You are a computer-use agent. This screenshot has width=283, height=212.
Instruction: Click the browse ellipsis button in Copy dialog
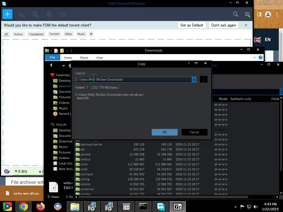[x=204, y=79]
